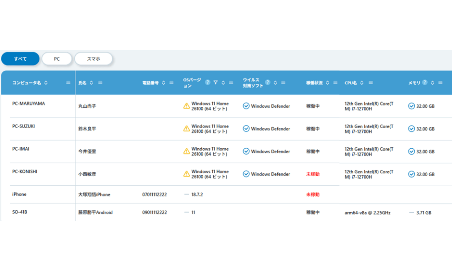Switch to the PC filter tab
The height and width of the screenshot is (271, 452).
pyautogui.click(x=57, y=59)
